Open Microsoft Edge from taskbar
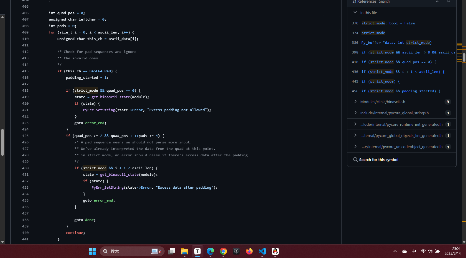The image size is (466, 258). [210, 251]
